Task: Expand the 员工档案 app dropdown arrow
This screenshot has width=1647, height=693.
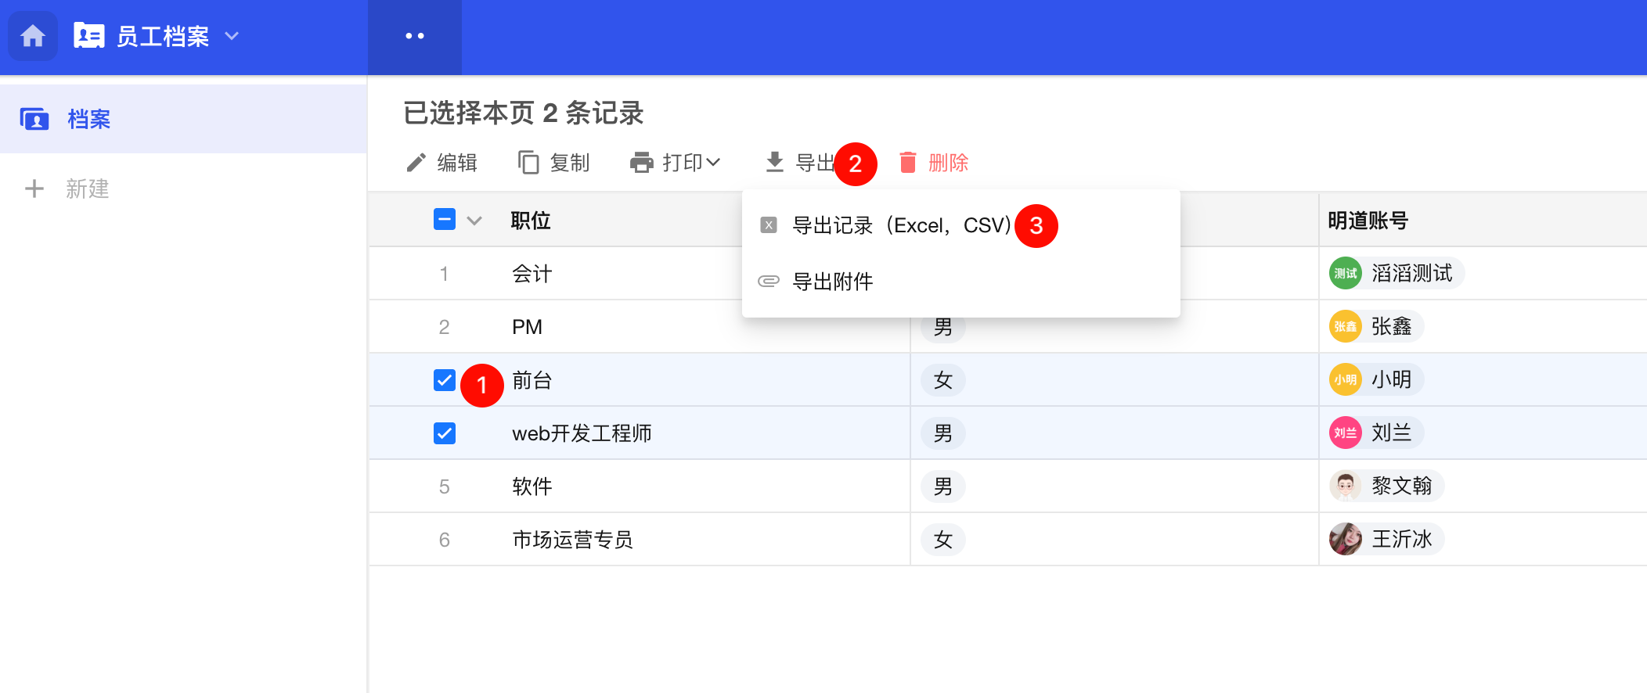Action: click(x=232, y=36)
